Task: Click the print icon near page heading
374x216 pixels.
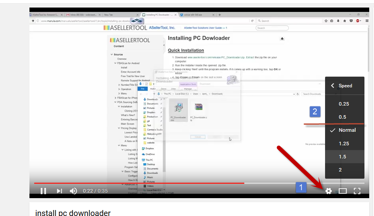Action: 282,39
